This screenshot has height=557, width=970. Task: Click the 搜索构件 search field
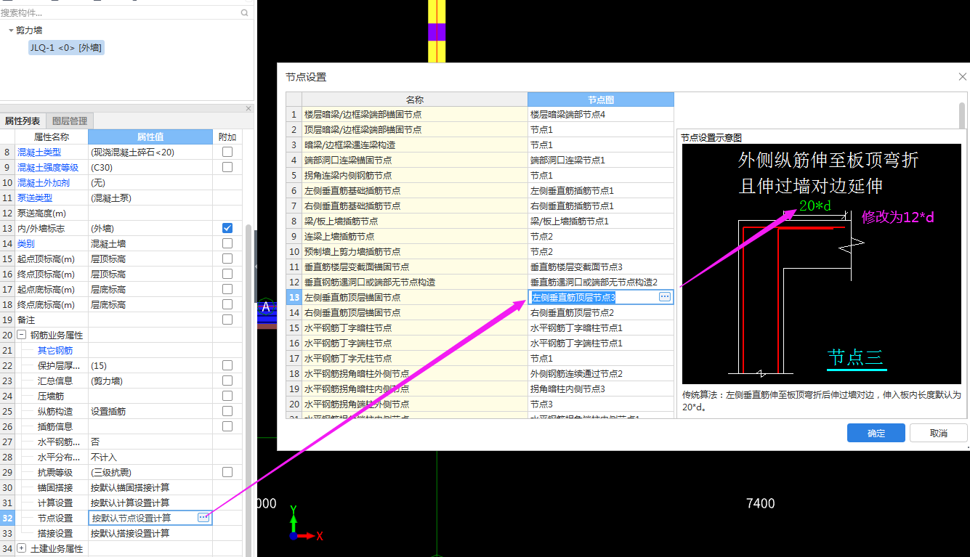point(120,12)
